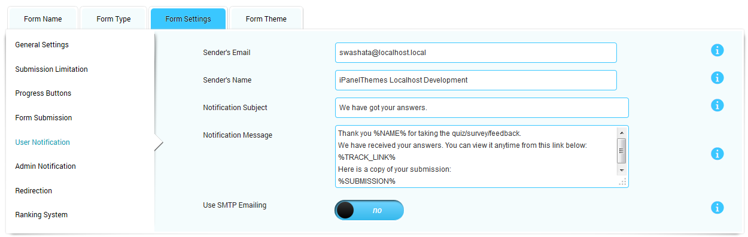The width and height of the screenshot is (748, 237).
Task: Go to Submission Limitation settings
Action: coord(51,69)
